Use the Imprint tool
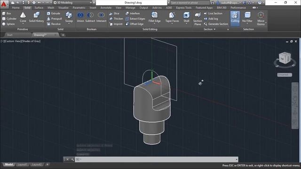Image resolution: width=301 pixels, height=169 pixels. [116, 24]
